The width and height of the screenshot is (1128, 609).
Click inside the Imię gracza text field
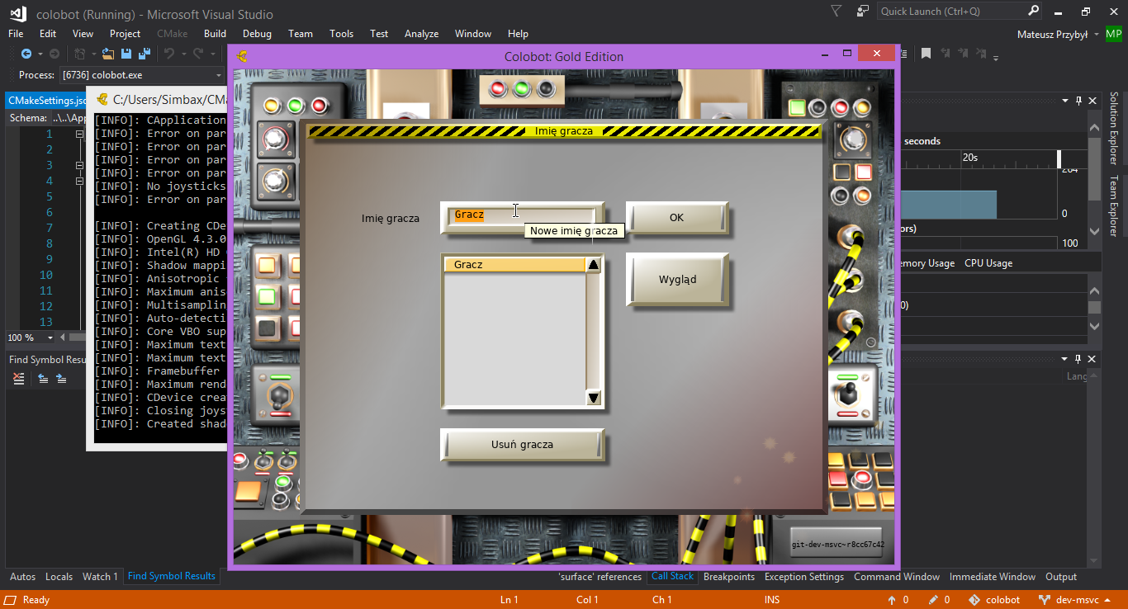[520, 215]
